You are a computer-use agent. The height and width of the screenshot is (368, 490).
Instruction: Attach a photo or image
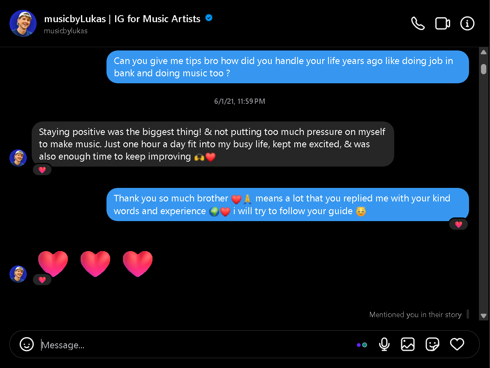[x=408, y=344]
